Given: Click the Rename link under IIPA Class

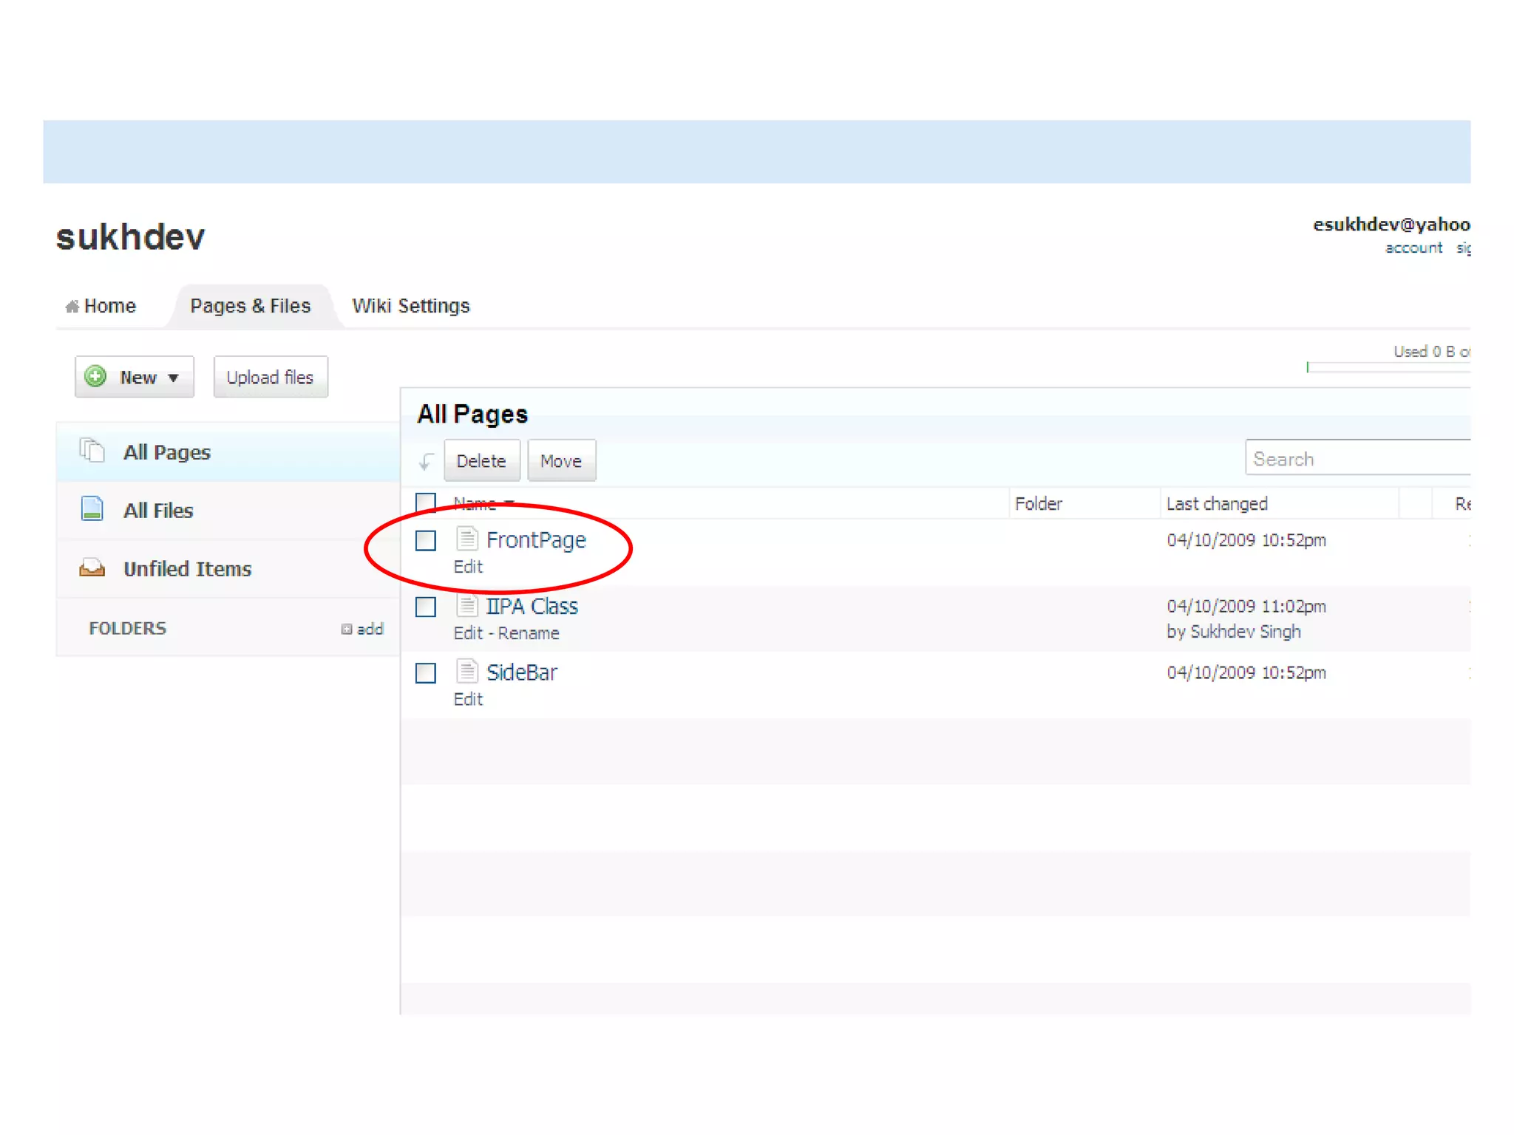Looking at the screenshot, I should (x=528, y=633).
